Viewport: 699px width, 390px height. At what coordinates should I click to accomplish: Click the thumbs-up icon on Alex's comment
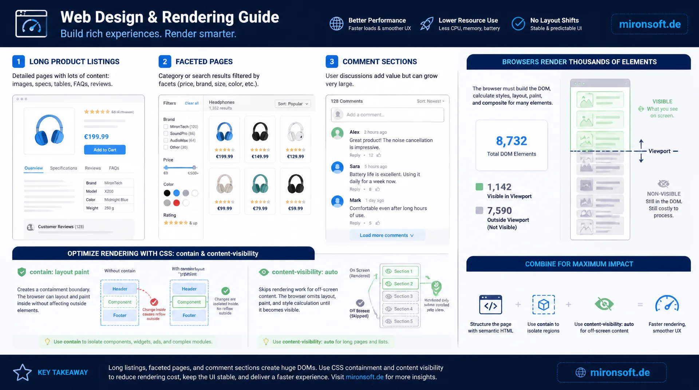(x=379, y=155)
